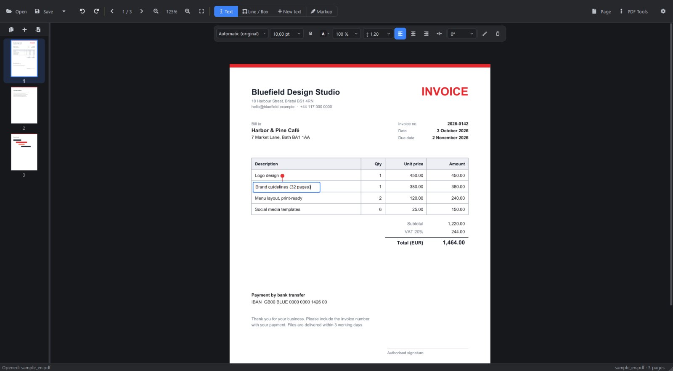Click the 'Brand guidelines (32 pages)' text field
This screenshot has height=371, width=673.
[286, 187]
